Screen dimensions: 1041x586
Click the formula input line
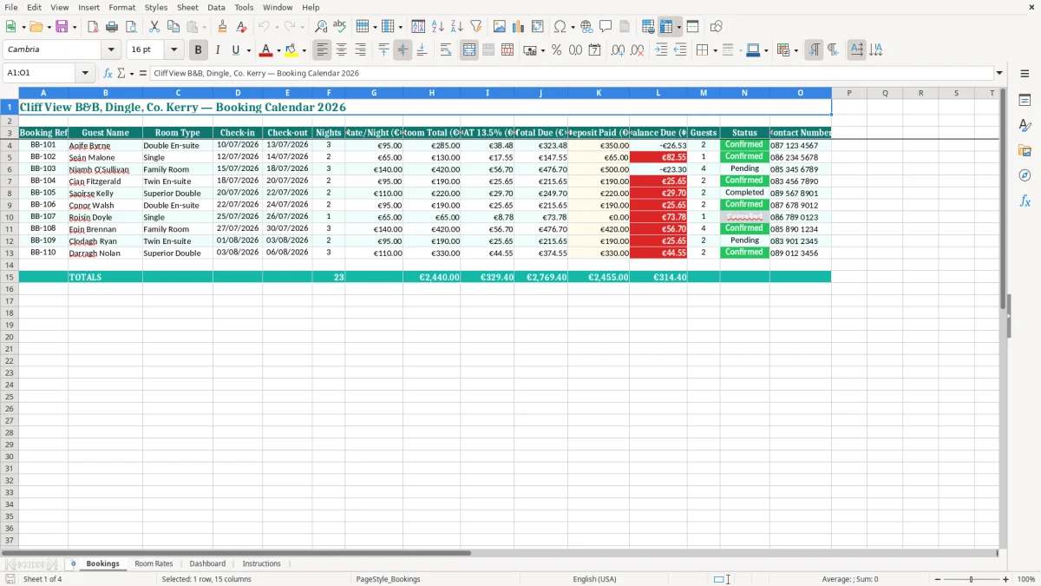572,74
